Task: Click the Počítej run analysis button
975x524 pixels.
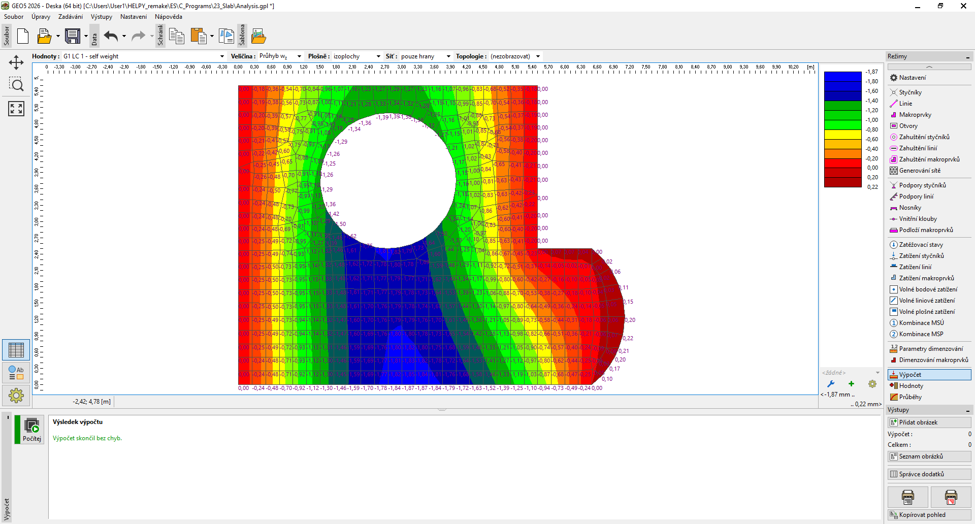Action: click(x=31, y=430)
